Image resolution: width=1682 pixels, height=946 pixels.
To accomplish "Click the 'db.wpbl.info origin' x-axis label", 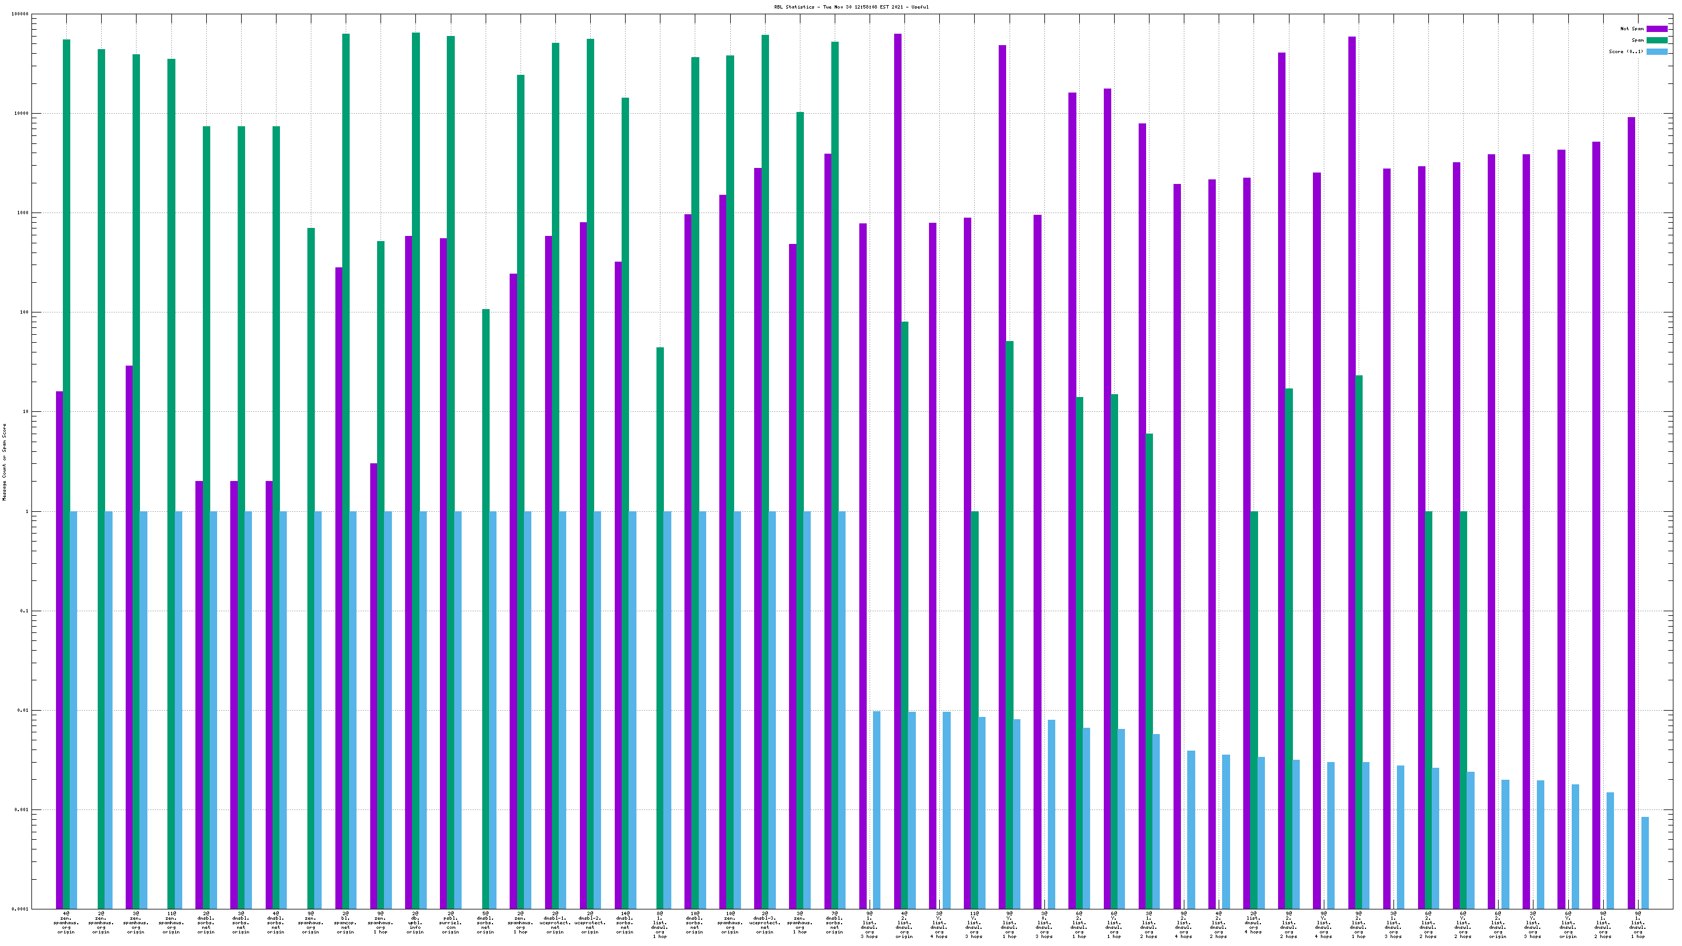I will [x=415, y=923].
